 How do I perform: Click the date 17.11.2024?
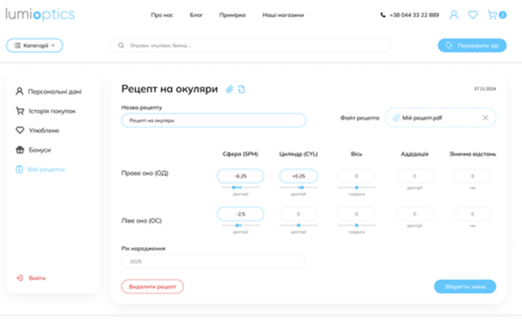[484, 89]
